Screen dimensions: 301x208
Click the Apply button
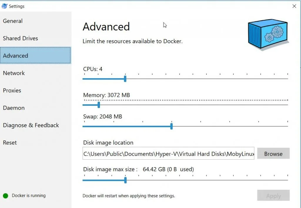pyautogui.click(x=273, y=196)
